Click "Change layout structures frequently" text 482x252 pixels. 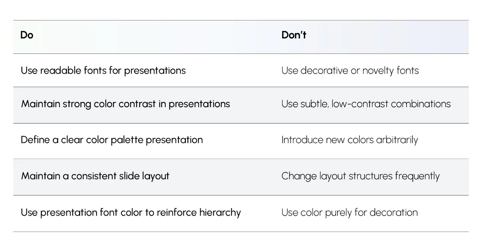pos(360,176)
